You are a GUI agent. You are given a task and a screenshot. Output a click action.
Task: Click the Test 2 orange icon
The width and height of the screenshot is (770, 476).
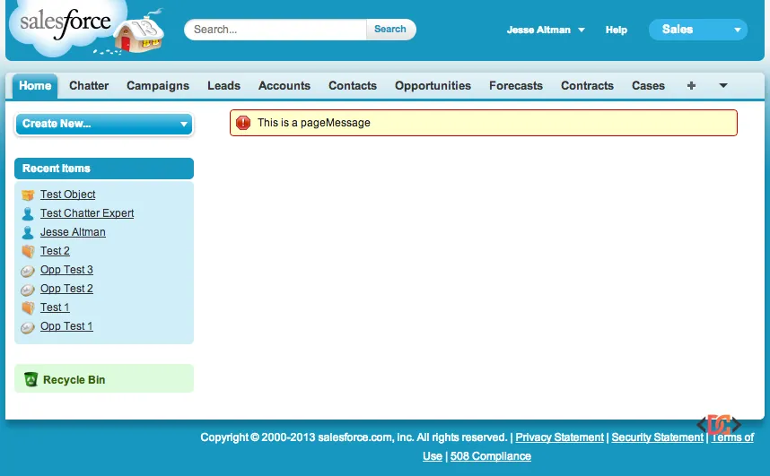point(28,251)
